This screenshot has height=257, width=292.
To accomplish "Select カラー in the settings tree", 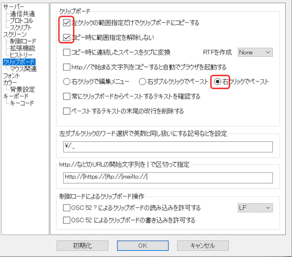I will click(x=10, y=83).
